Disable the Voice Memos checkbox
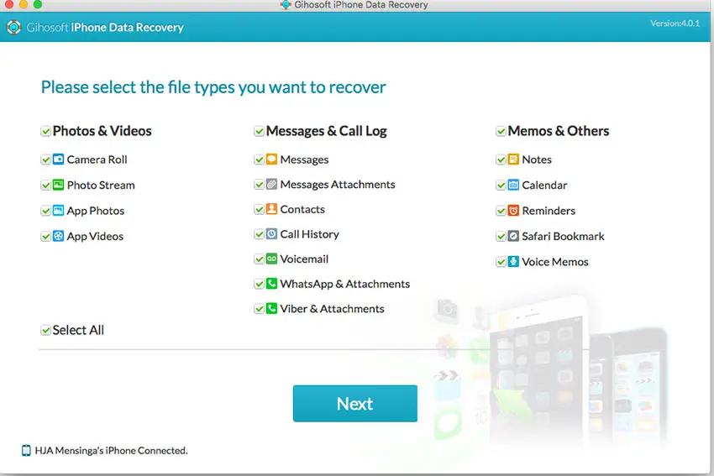This screenshot has width=714, height=476. (x=501, y=262)
